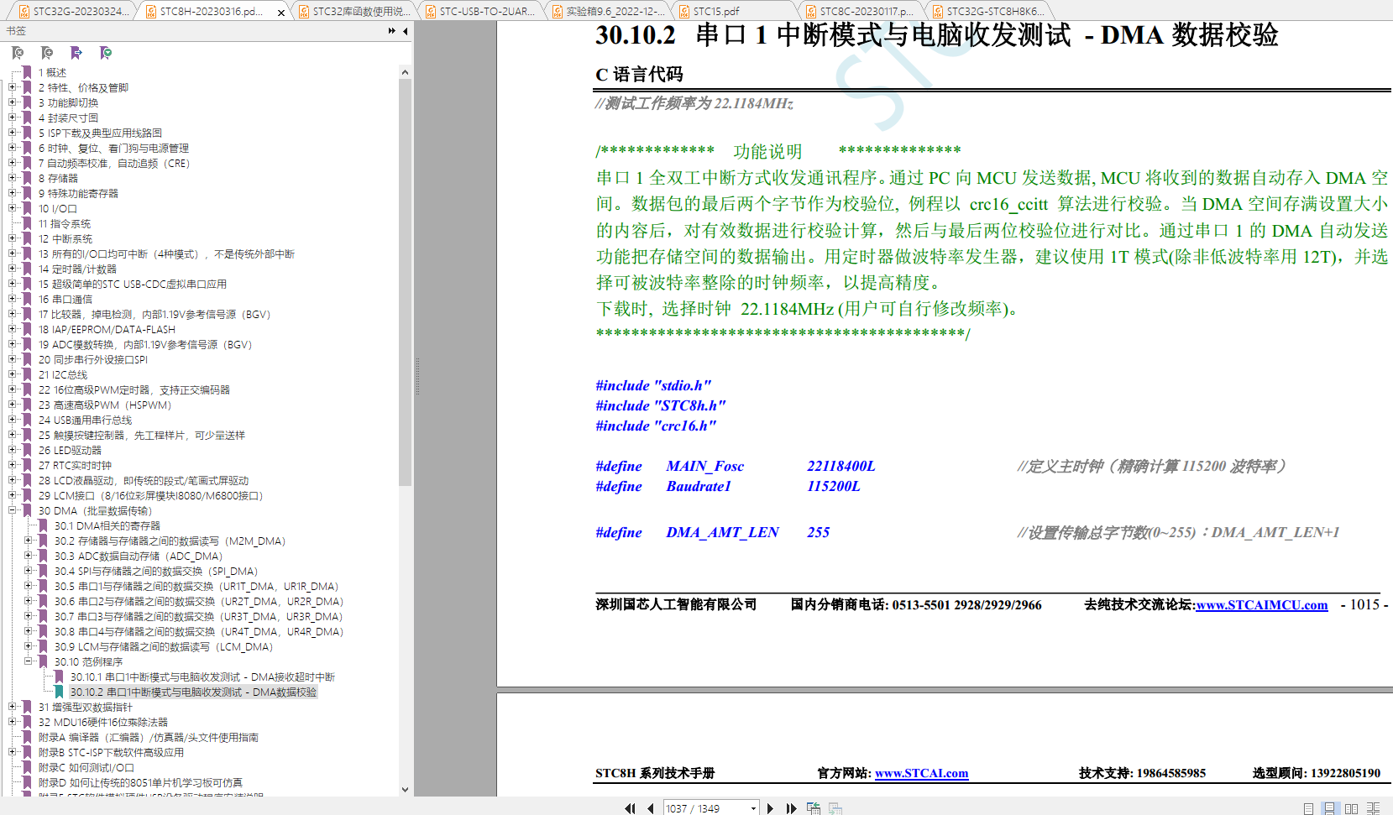Image resolution: width=1393 pixels, height=815 pixels.
Task: Click the bookmark icon beside 1 概述
Action: (x=28, y=72)
